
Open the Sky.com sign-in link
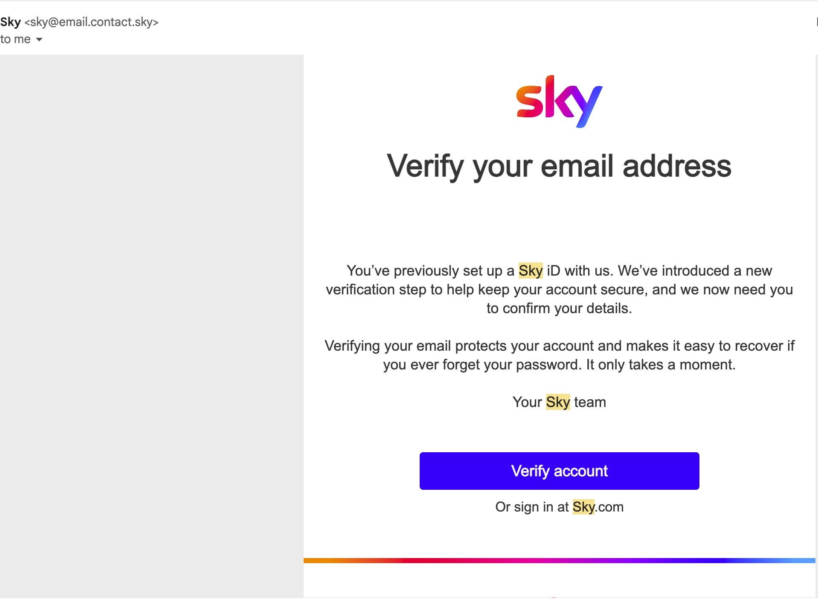click(x=598, y=507)
